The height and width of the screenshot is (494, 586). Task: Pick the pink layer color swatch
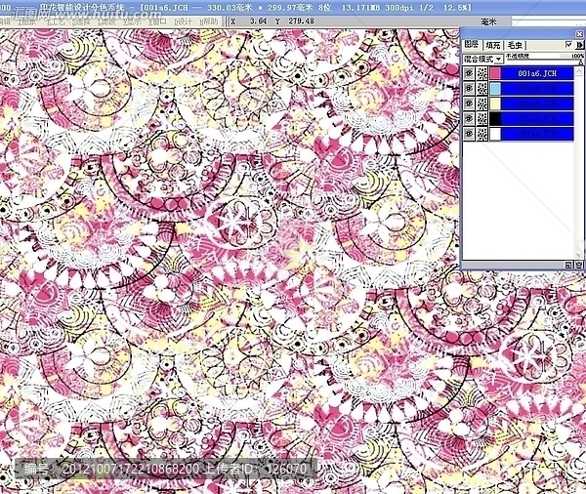point(495,73)
